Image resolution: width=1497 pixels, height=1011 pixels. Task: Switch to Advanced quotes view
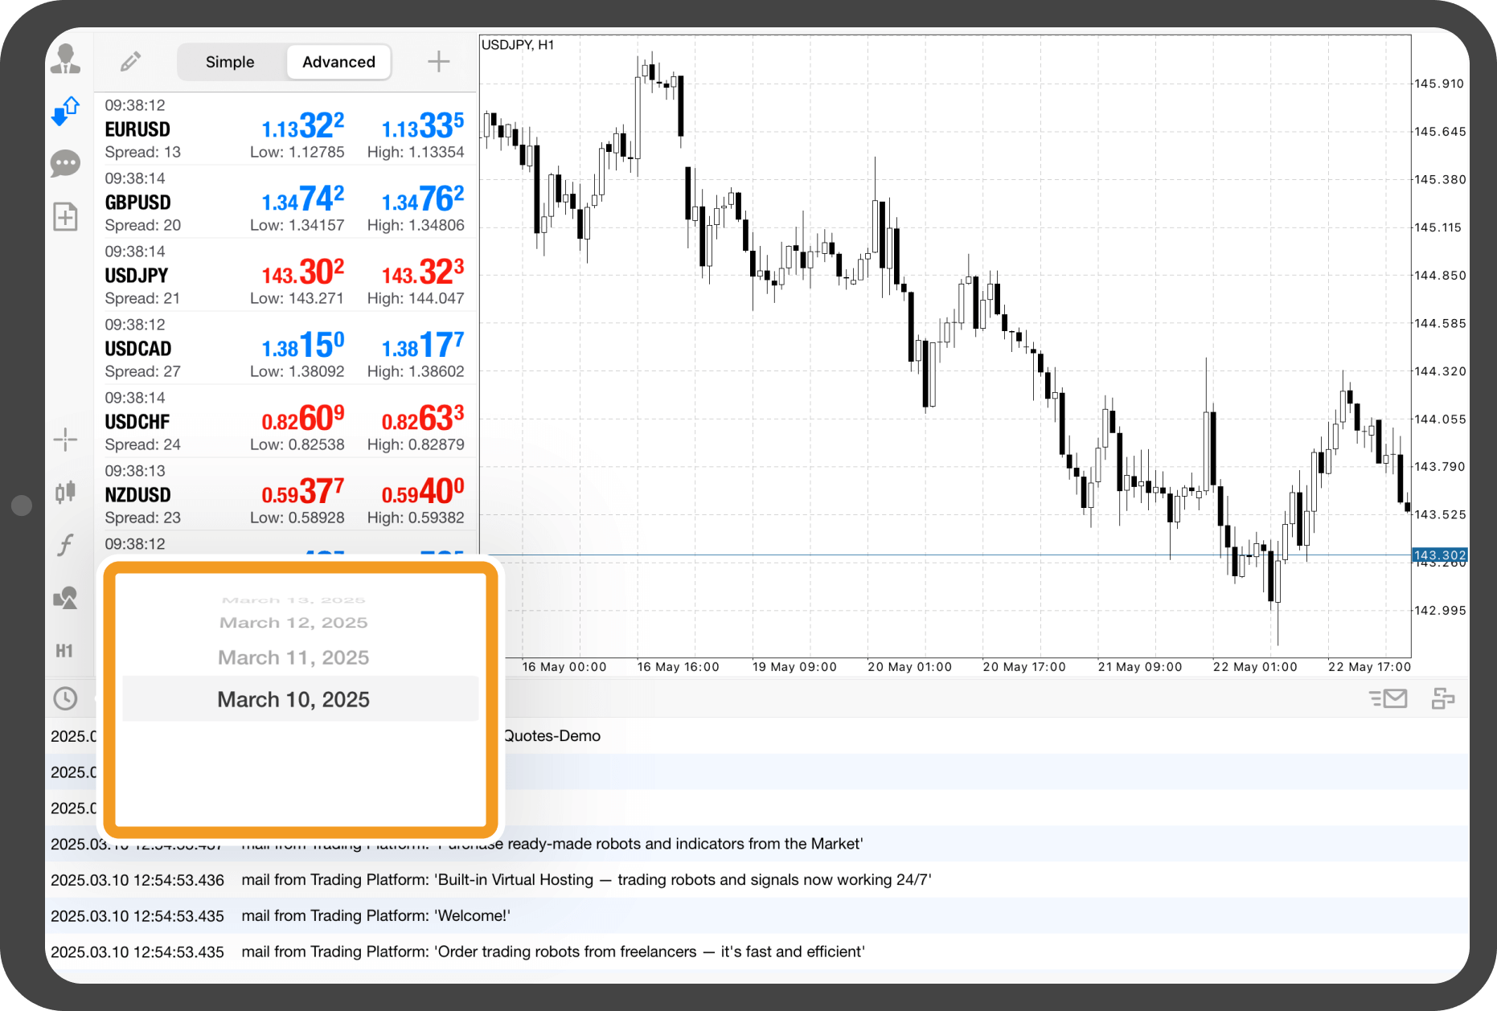point(338,62)
